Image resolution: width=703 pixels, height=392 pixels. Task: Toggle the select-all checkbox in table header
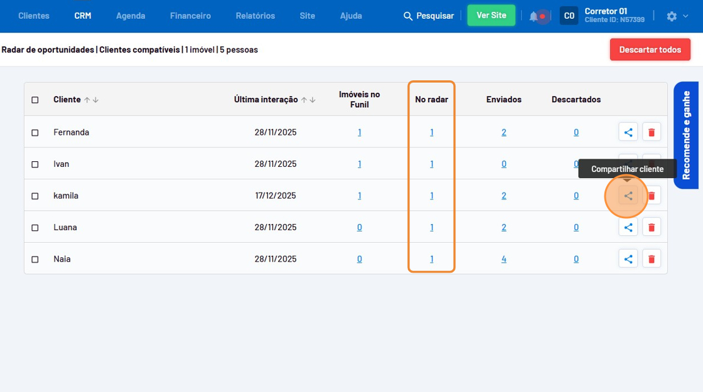(x=35, y=100)
